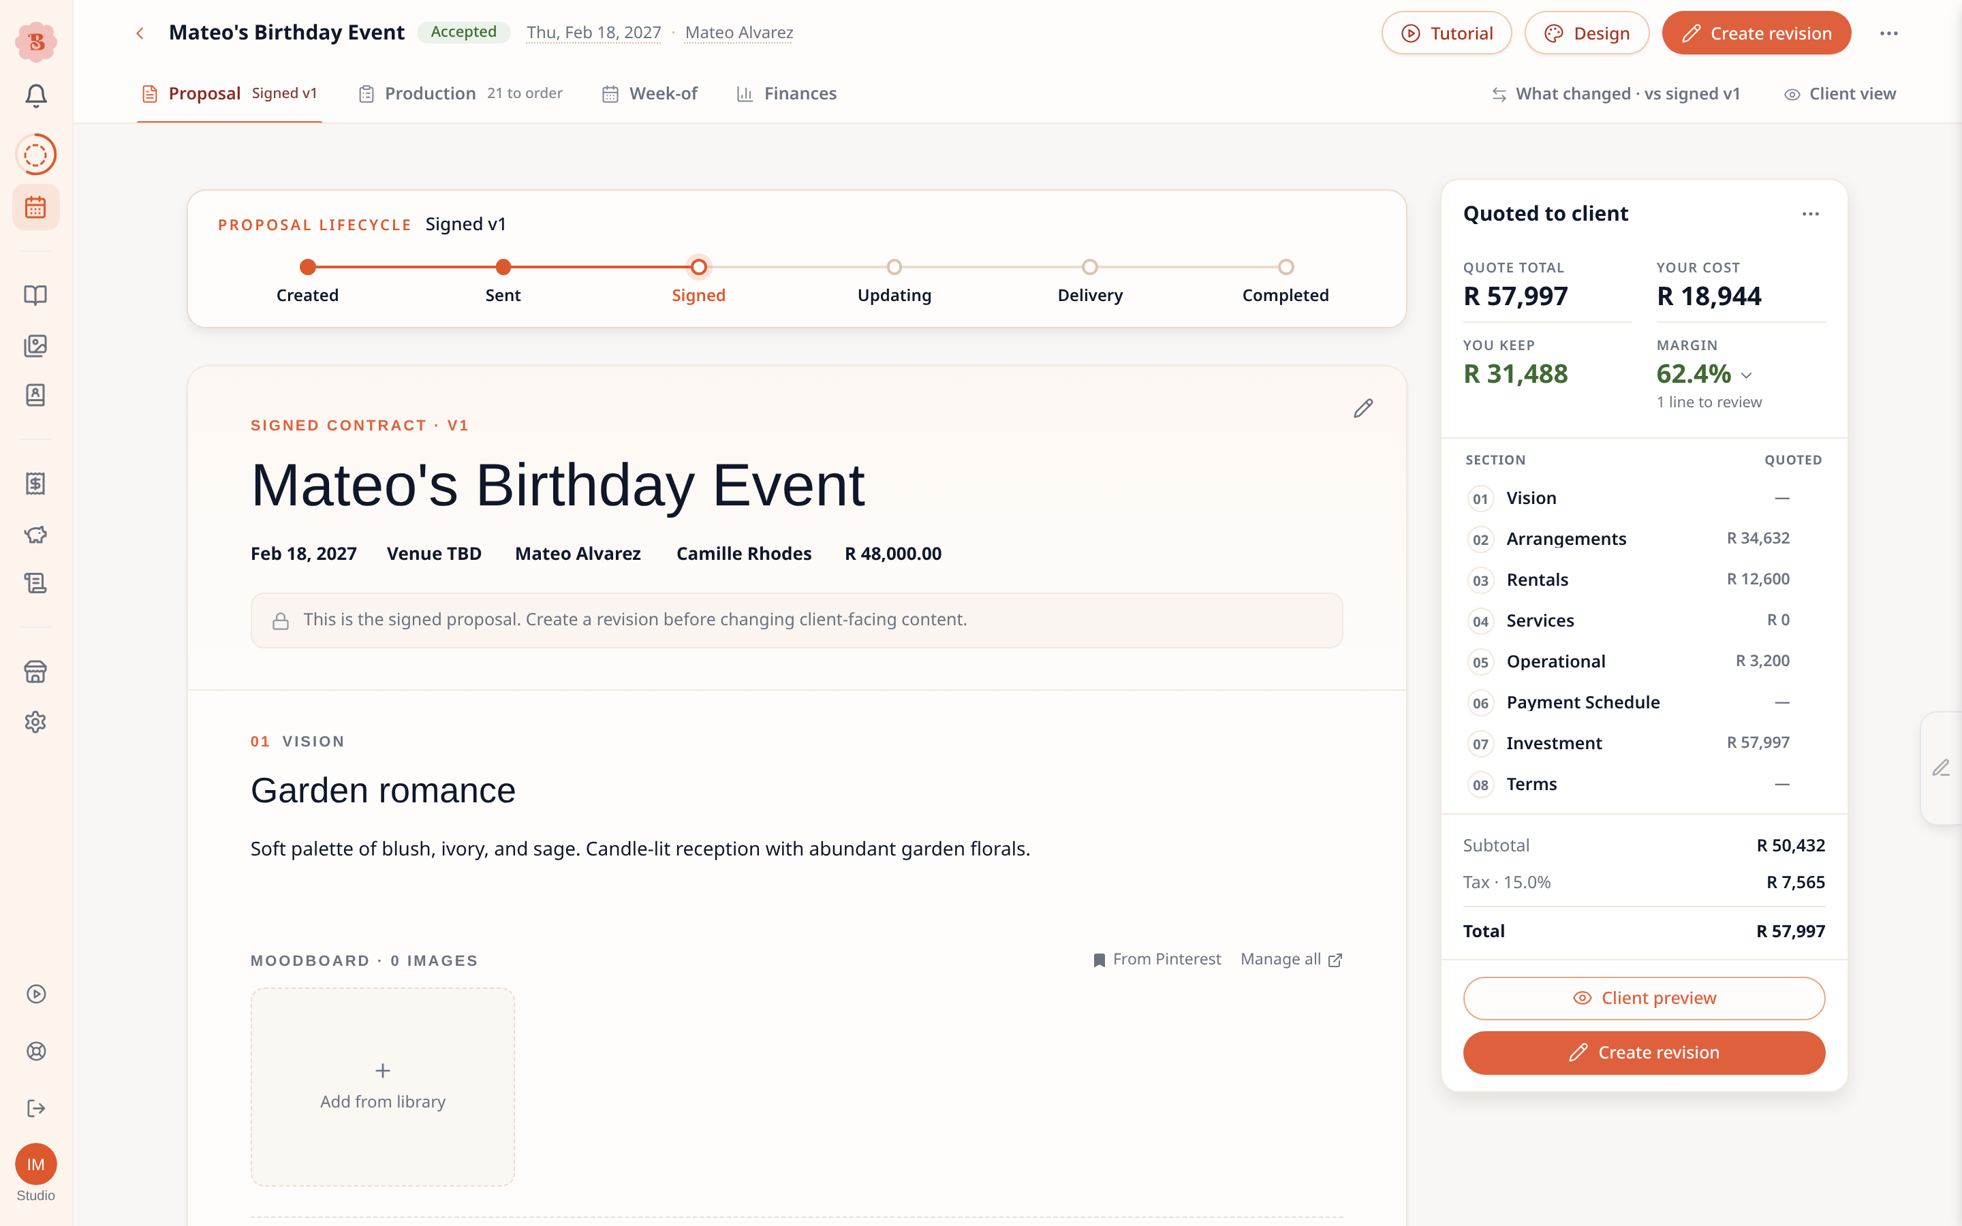1962x1226 pixels.
Task: Open the calendar events icon in sidebar
Action: coord(35,208)
